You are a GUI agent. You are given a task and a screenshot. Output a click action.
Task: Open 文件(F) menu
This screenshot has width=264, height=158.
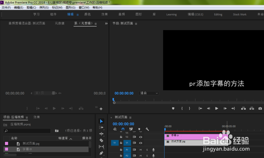coord(6,8)
